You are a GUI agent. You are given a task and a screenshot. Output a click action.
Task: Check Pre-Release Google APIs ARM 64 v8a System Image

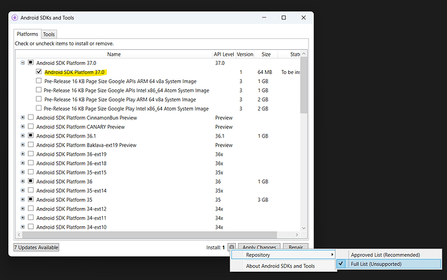(x=39, y=80)
